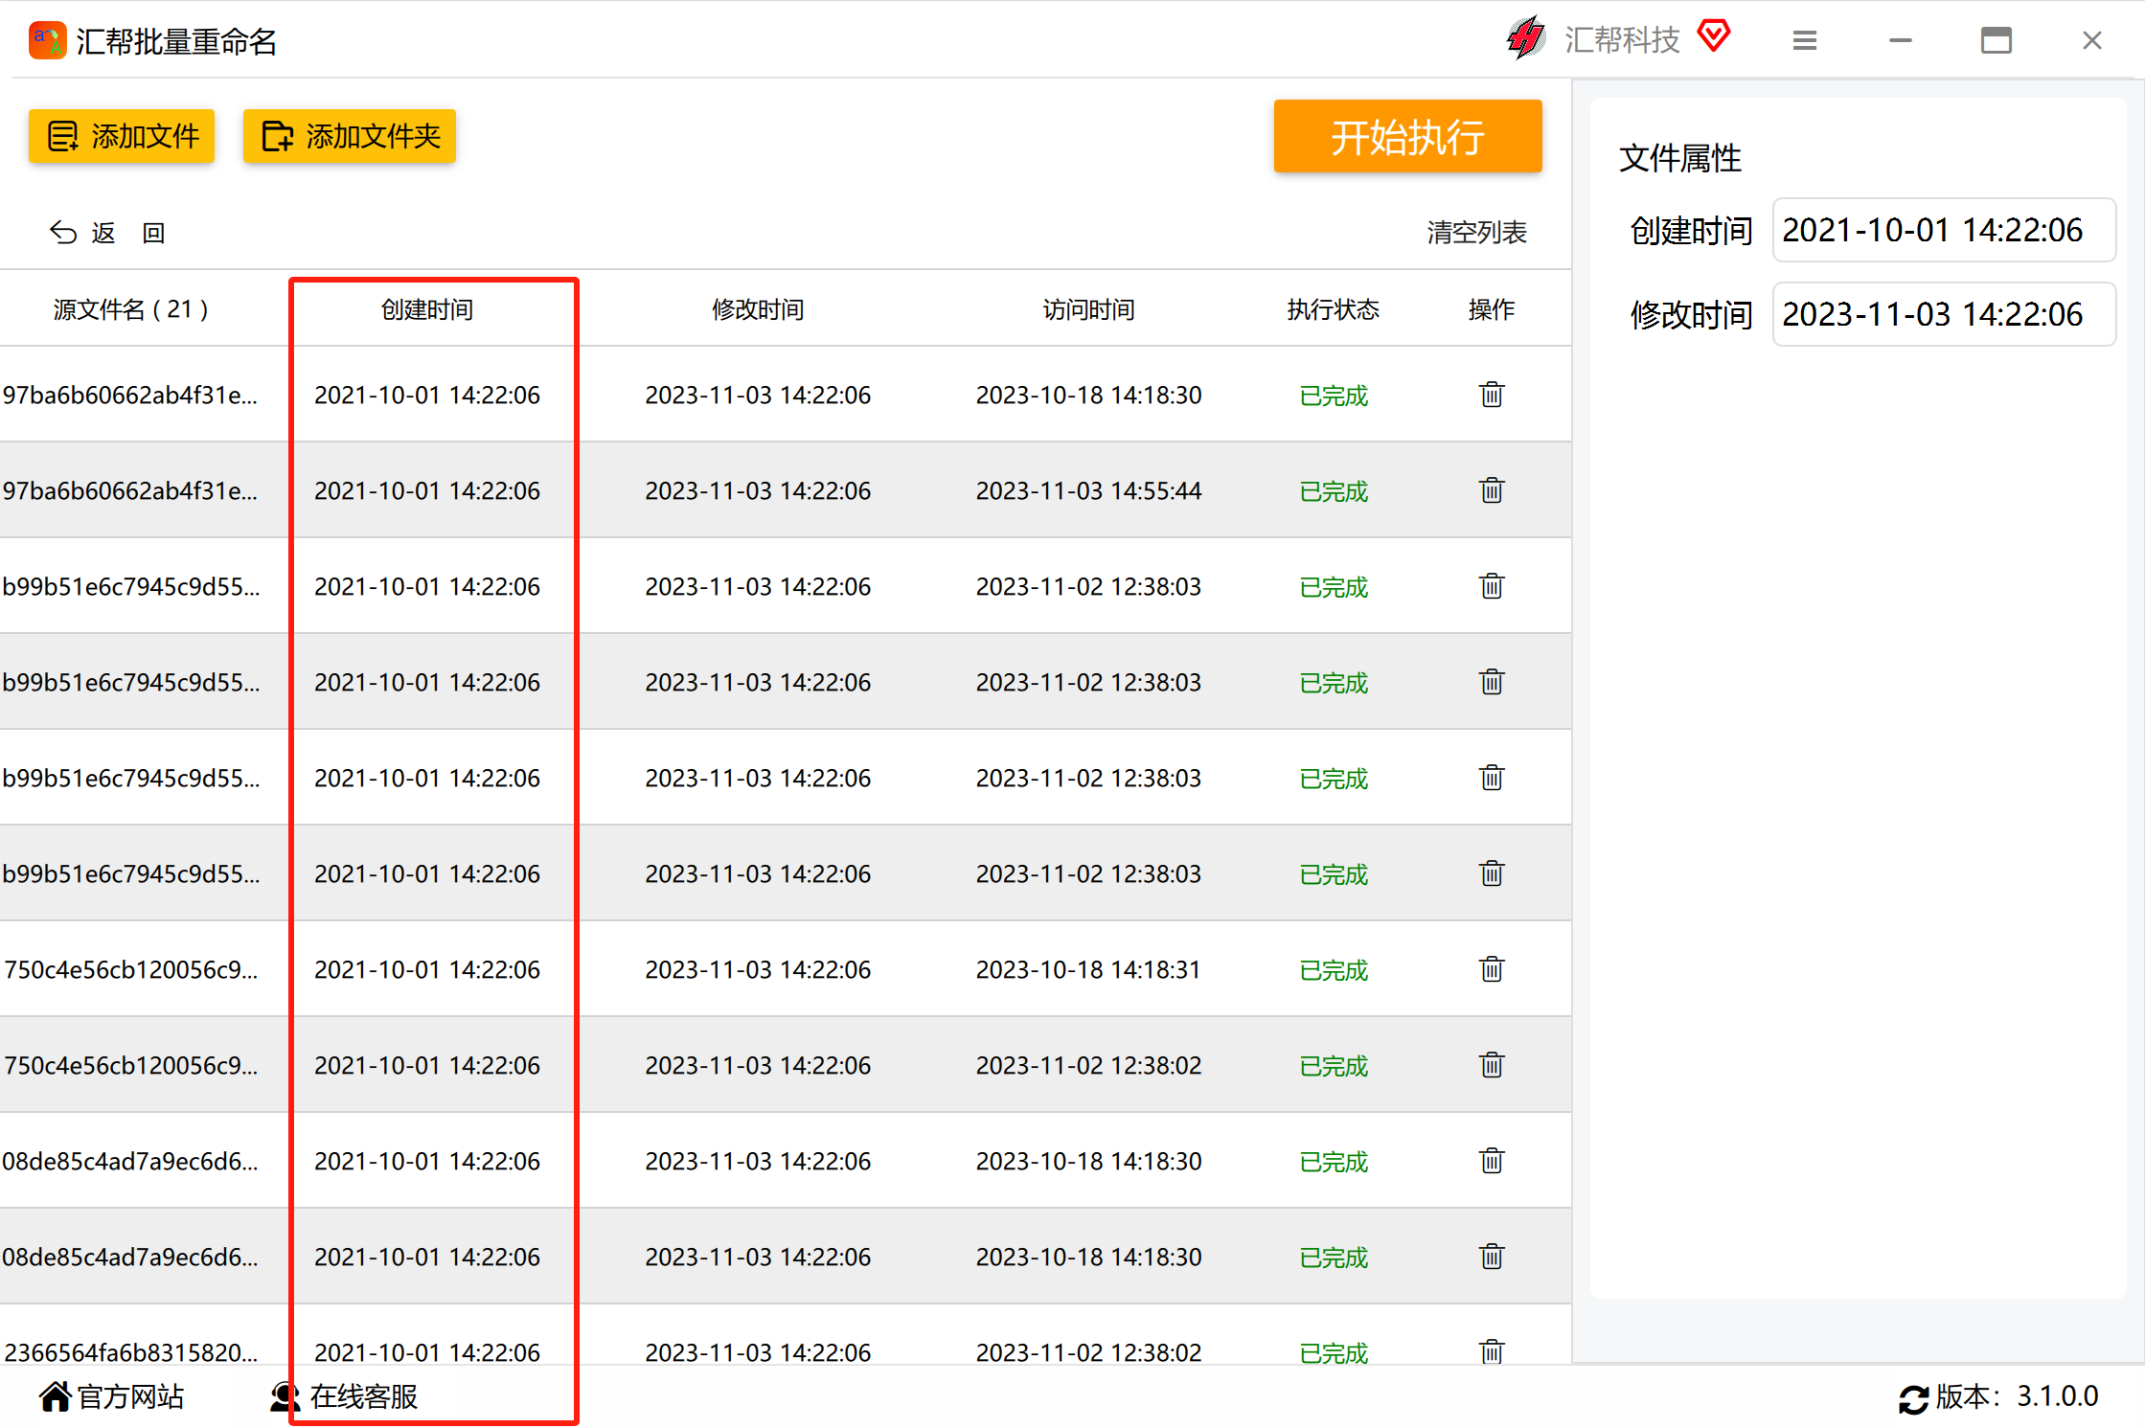Go back using 返回 button
This screenshot has width=2145, height=1428.
click(x=108, y=233)
